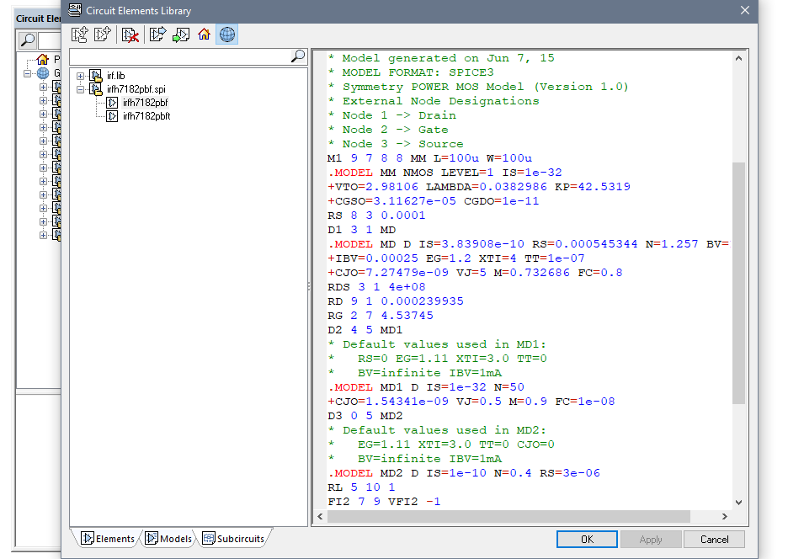Collapse the irfh7182pbf.spi tree node
Viewport: 788px width, 559px height.
pos(81,89)
